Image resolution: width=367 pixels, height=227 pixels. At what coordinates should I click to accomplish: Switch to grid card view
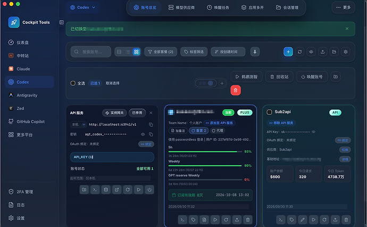pos(136,52)
